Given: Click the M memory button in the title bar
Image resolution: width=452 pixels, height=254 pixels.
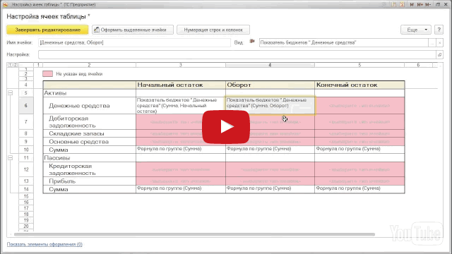Looking at the screenshot, I should [x=412, y=5].
